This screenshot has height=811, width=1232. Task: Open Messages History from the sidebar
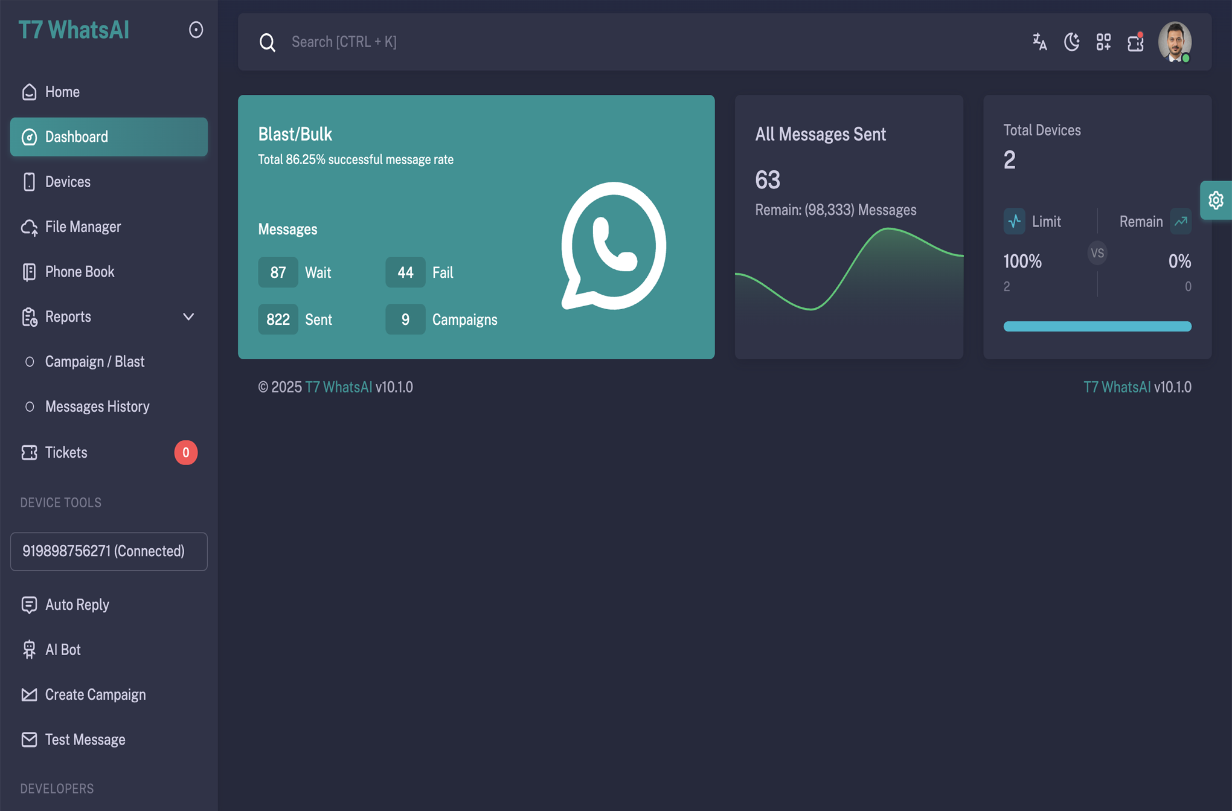tap(97, 406)
